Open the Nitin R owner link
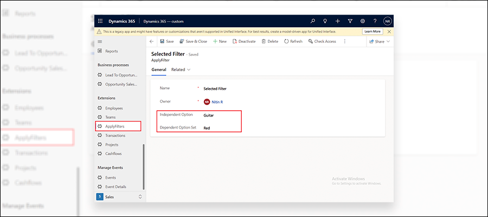 coord(217,102)
